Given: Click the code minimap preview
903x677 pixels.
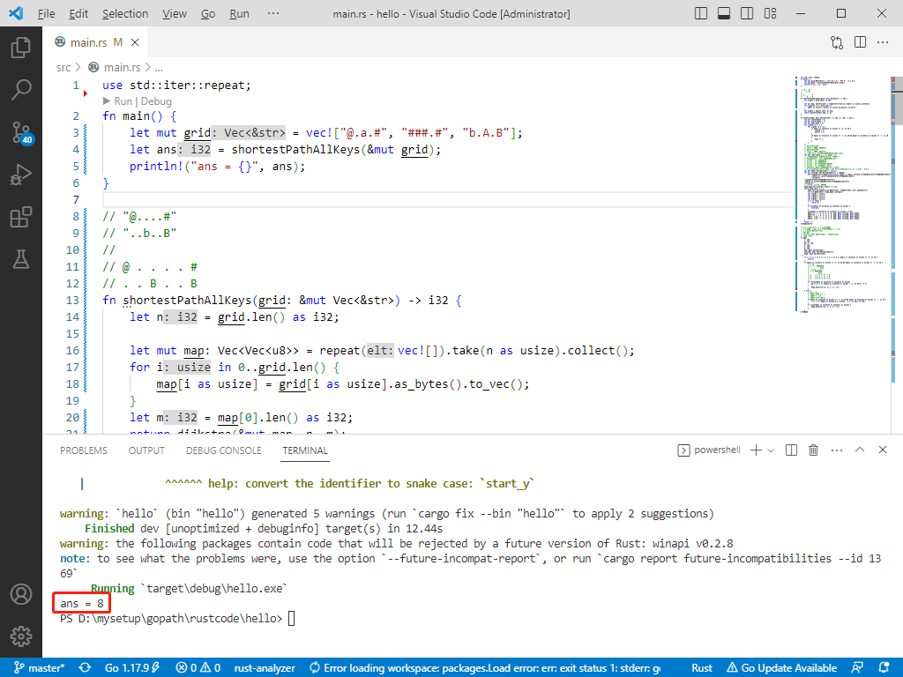Looking at the screenshot, I should click(842, 195).
